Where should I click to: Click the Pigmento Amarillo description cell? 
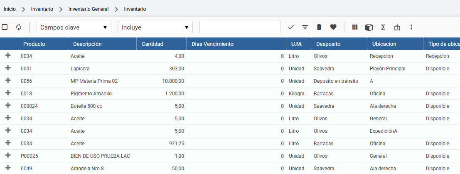point(102,94)
